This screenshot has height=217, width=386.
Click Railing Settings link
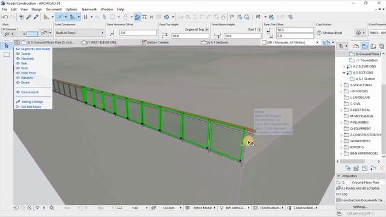[32, 102]
